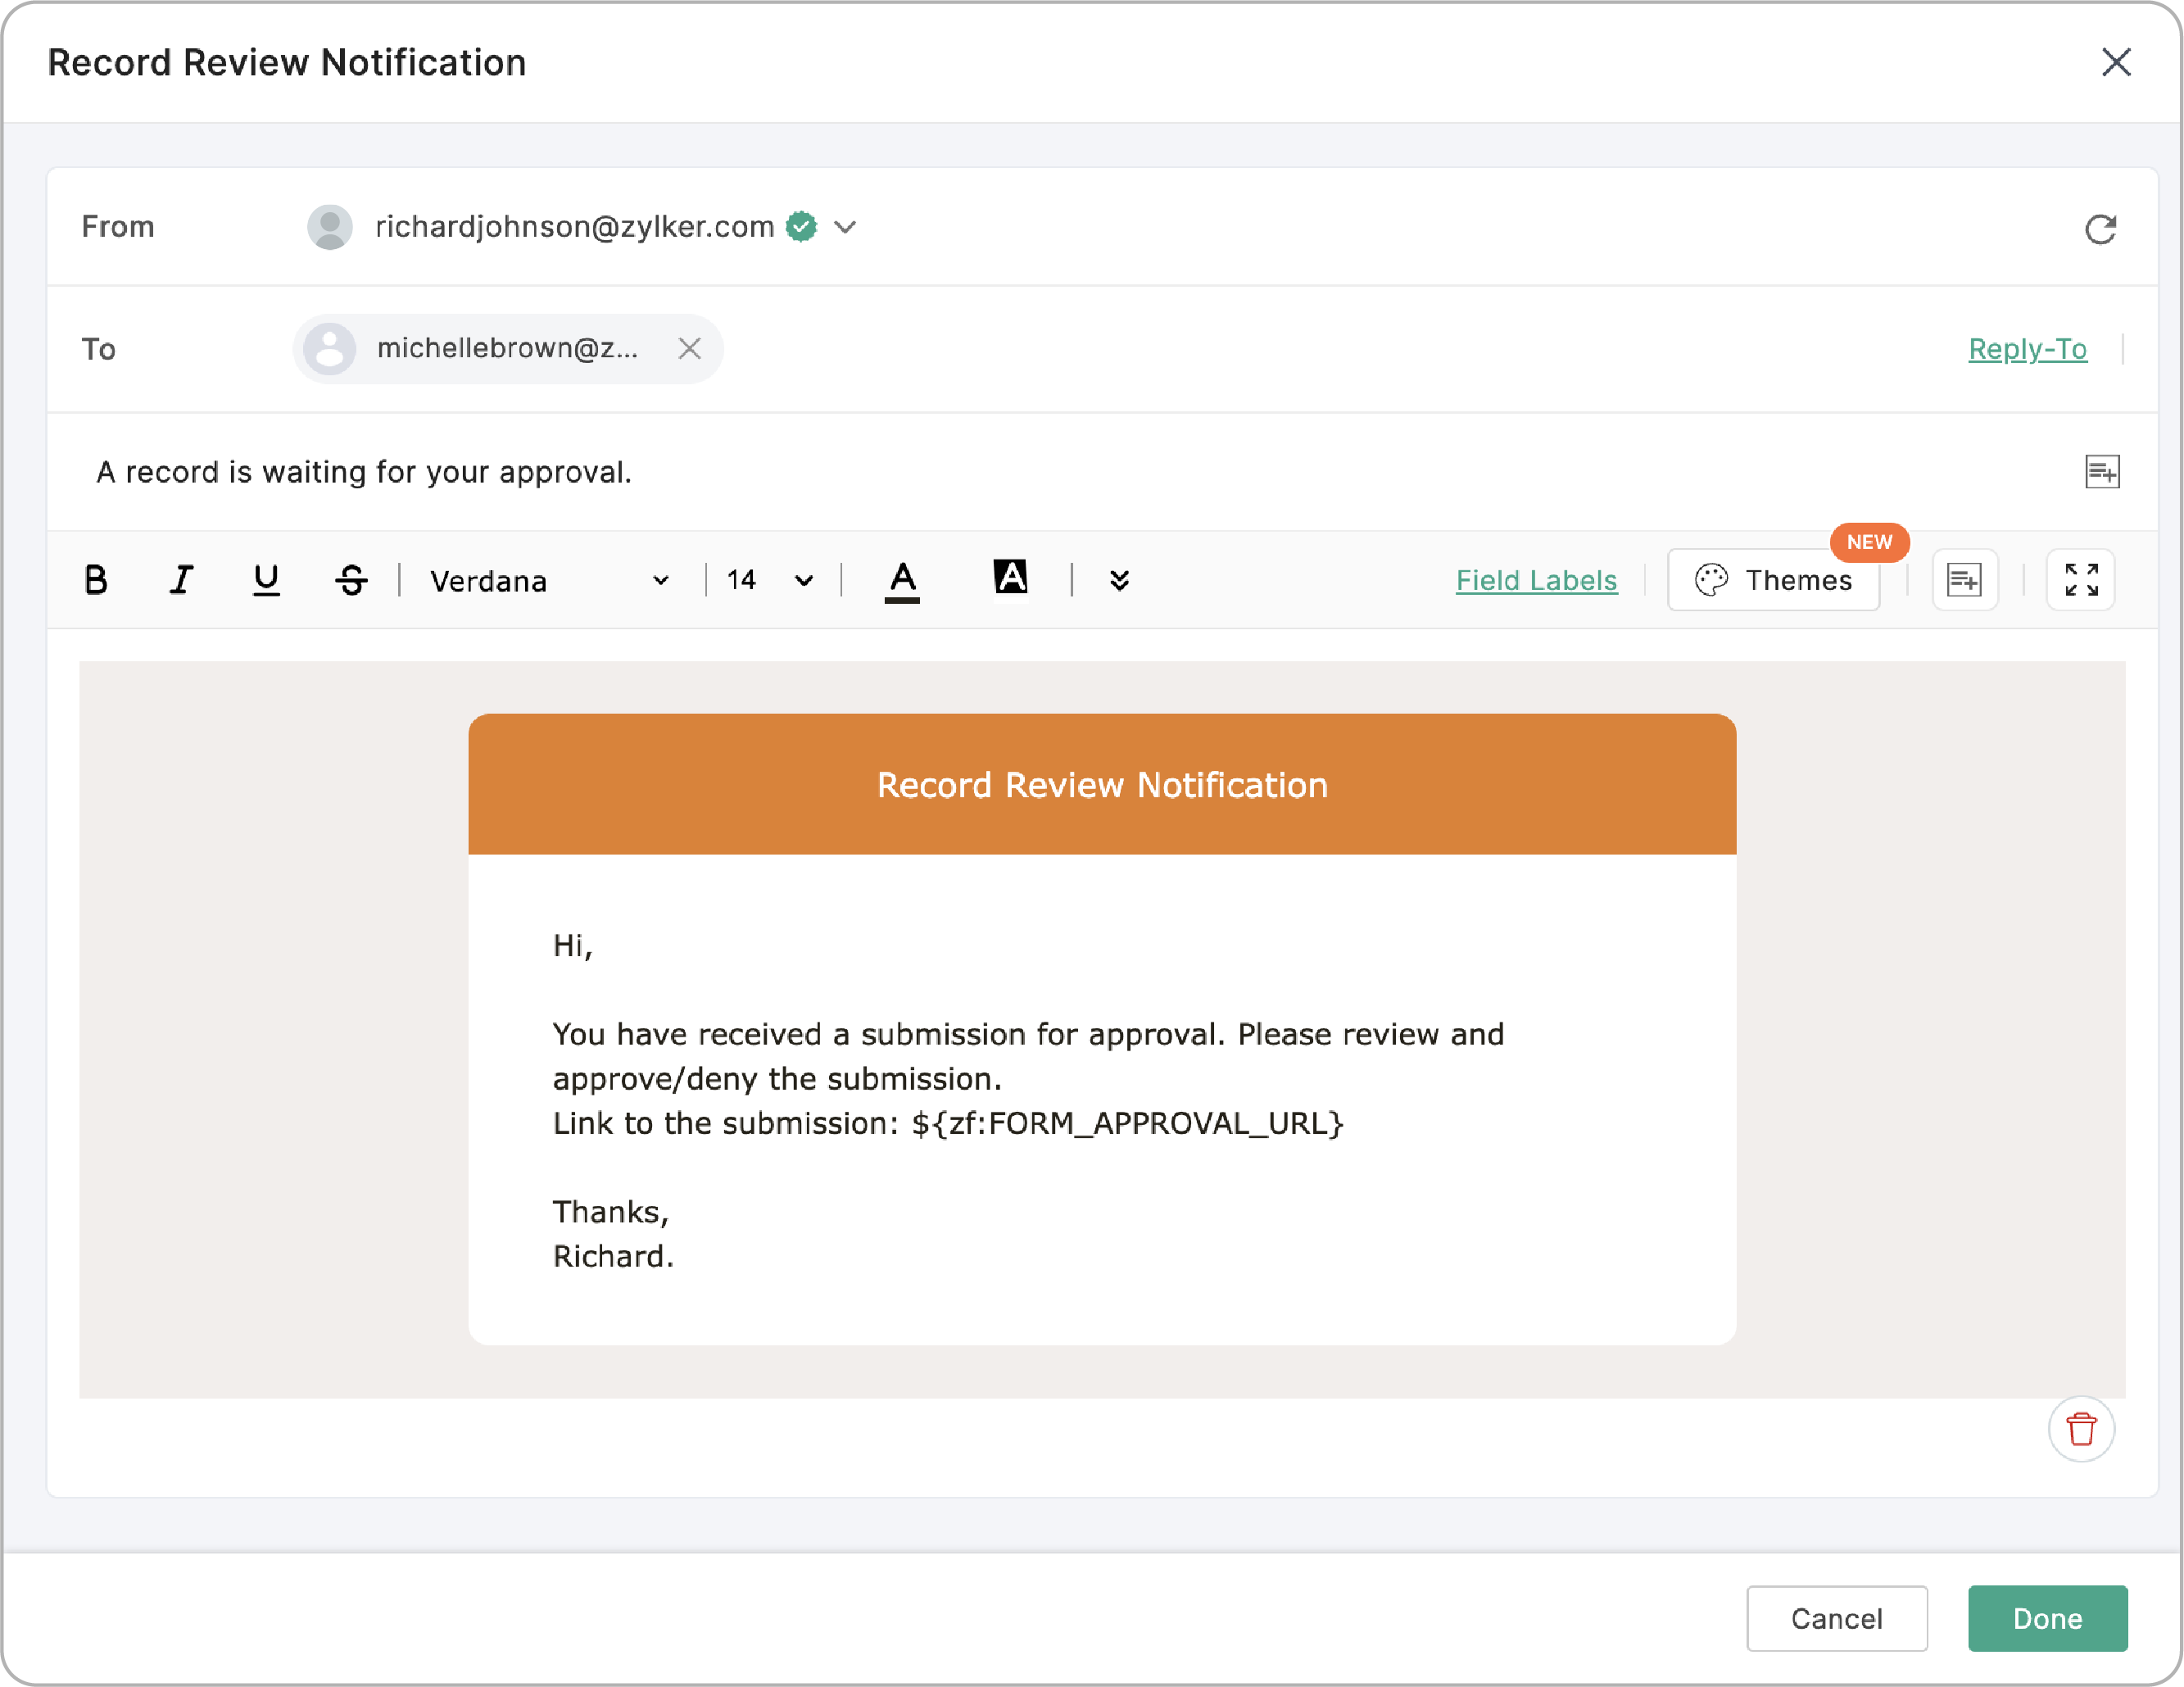
Task: Delete the email template with trash icon
Action: click(2081, 1429)
